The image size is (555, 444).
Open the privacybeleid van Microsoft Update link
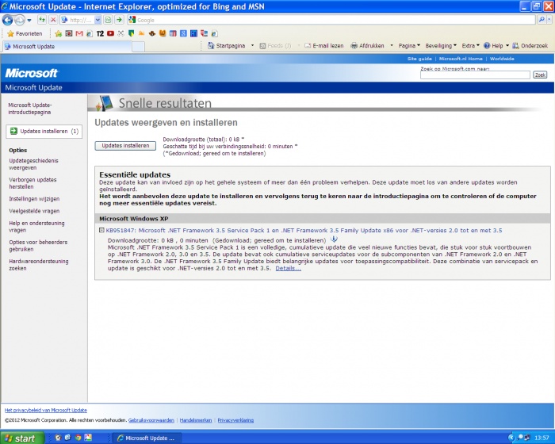coord(46,411)
